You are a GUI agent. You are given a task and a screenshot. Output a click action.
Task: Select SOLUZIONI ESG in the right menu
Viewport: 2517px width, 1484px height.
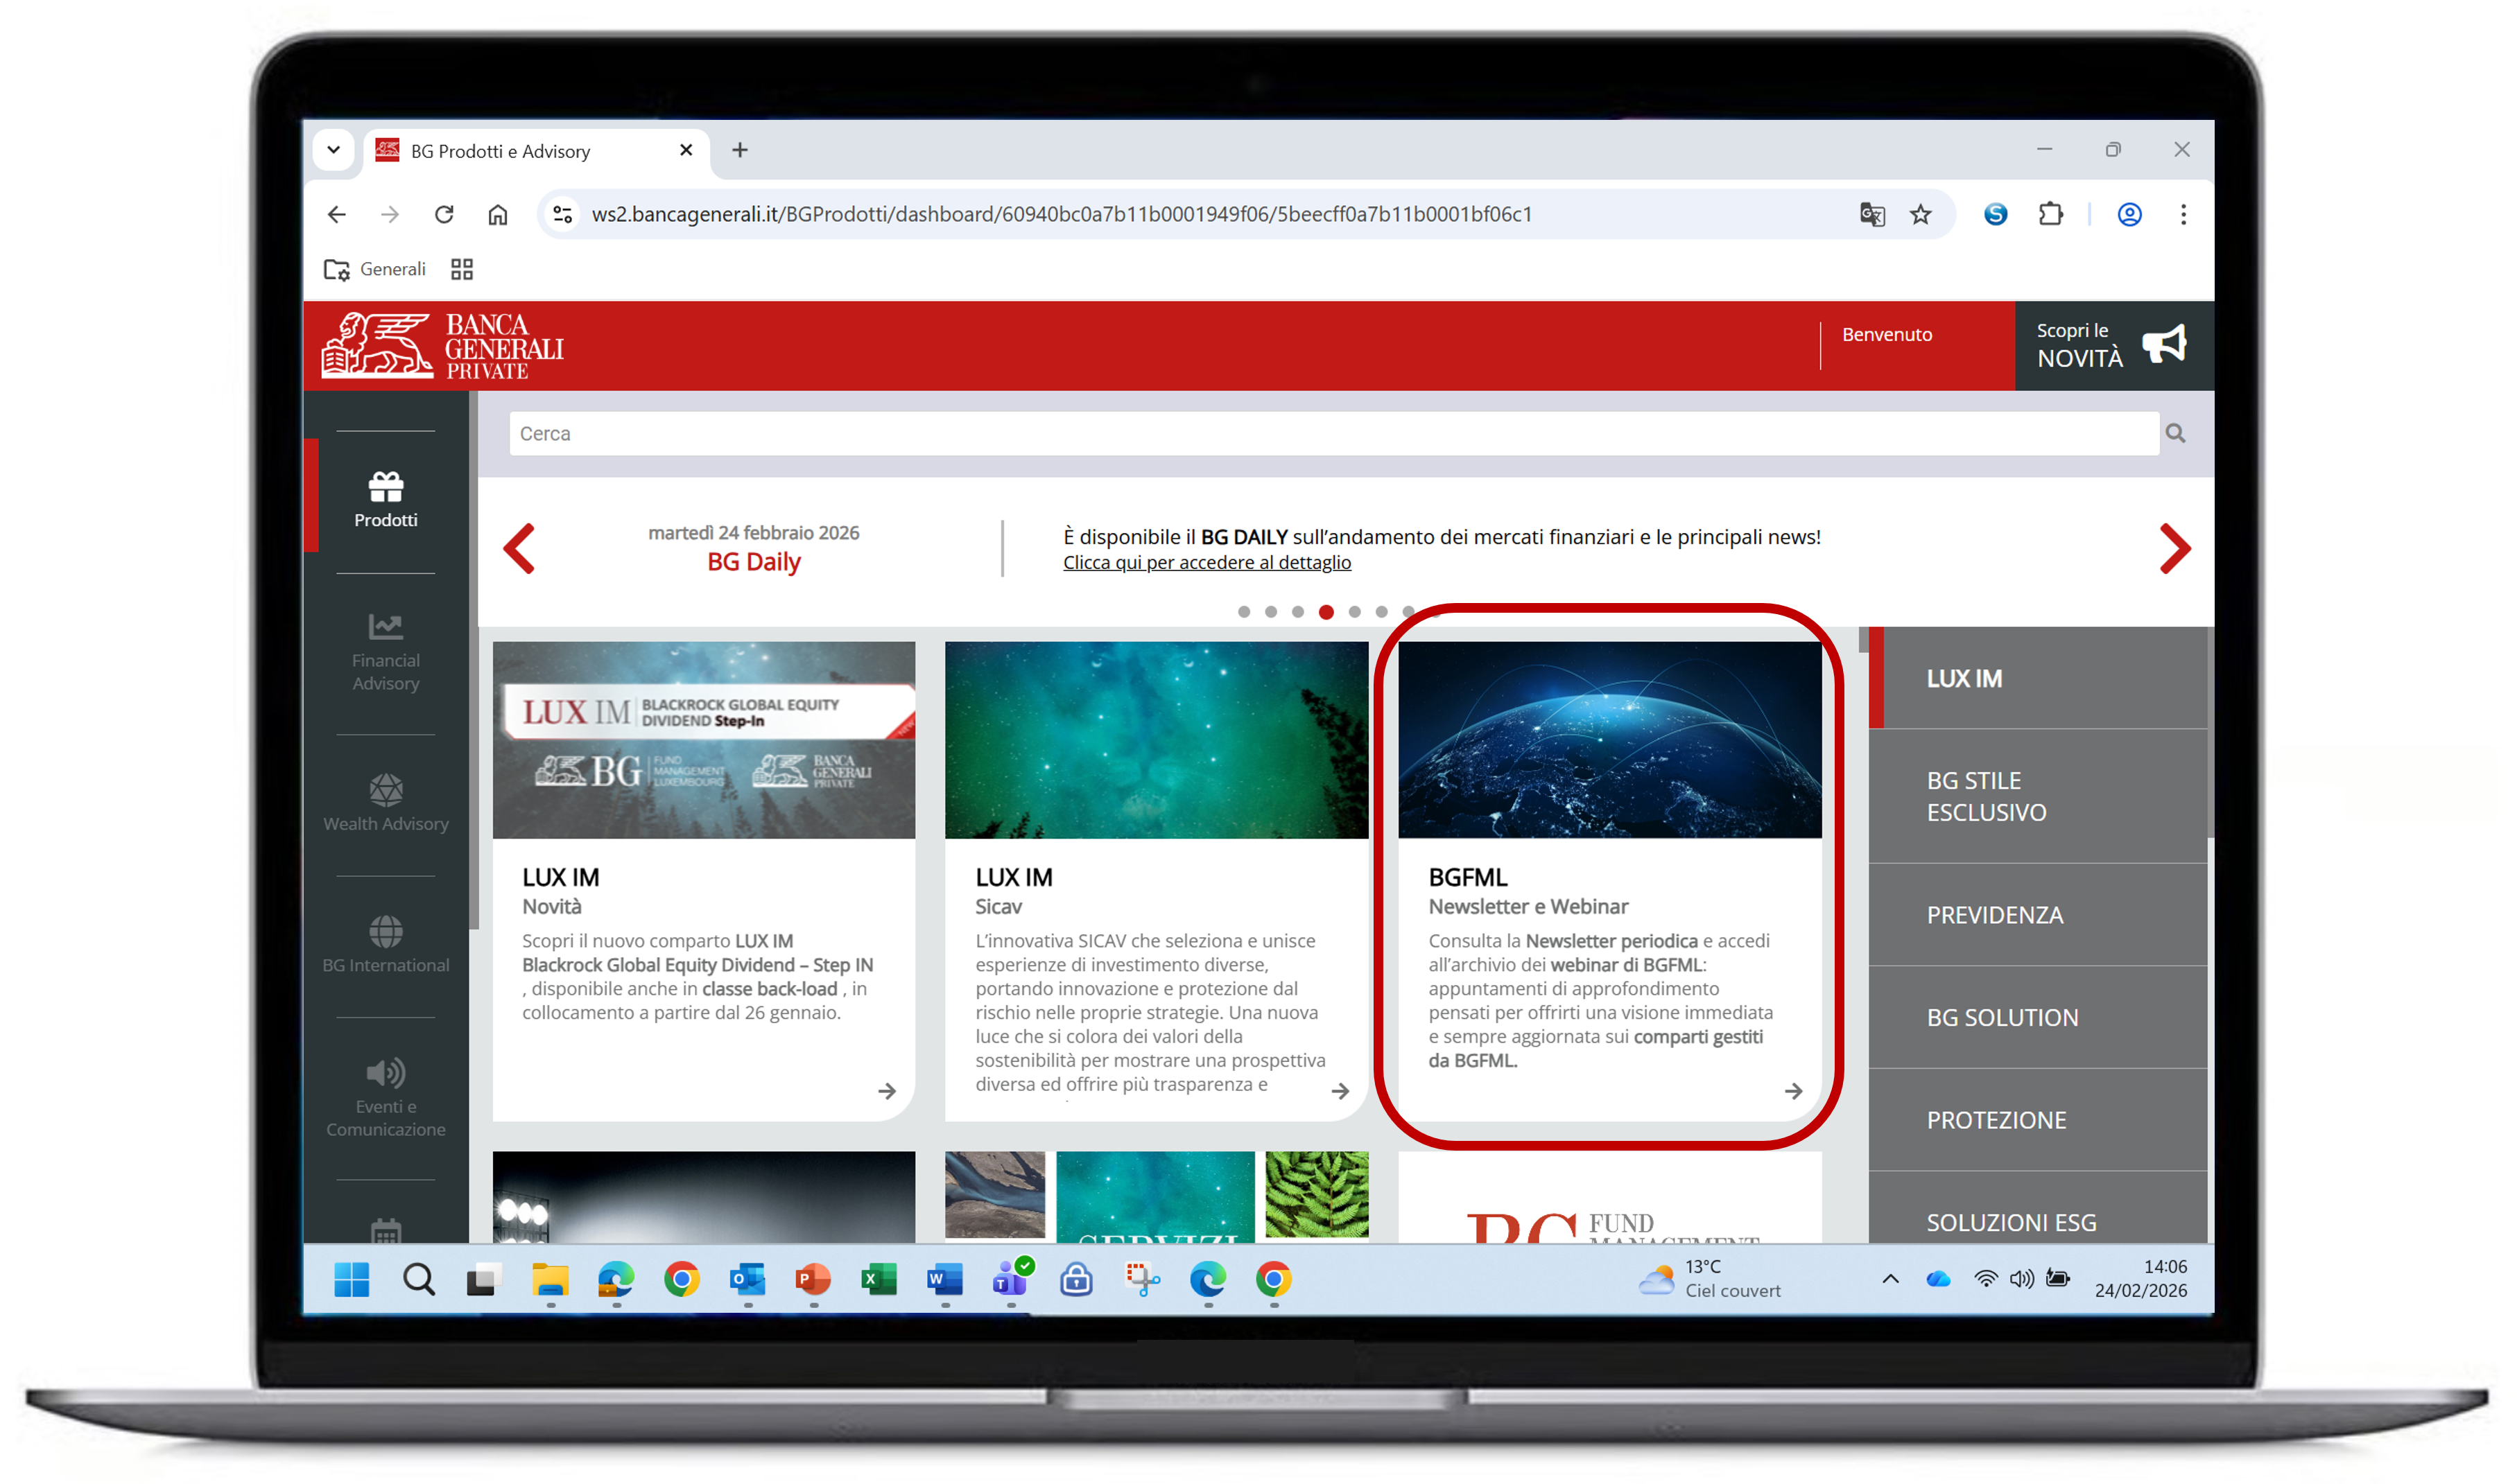2038,1208
